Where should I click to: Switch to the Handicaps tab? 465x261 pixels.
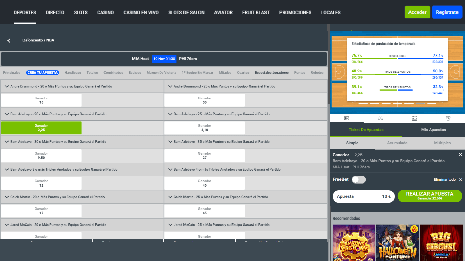click(x=73, y=73)
